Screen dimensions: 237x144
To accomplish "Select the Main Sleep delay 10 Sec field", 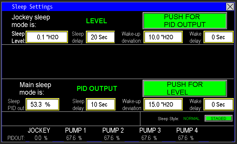I will click(100, 105).
